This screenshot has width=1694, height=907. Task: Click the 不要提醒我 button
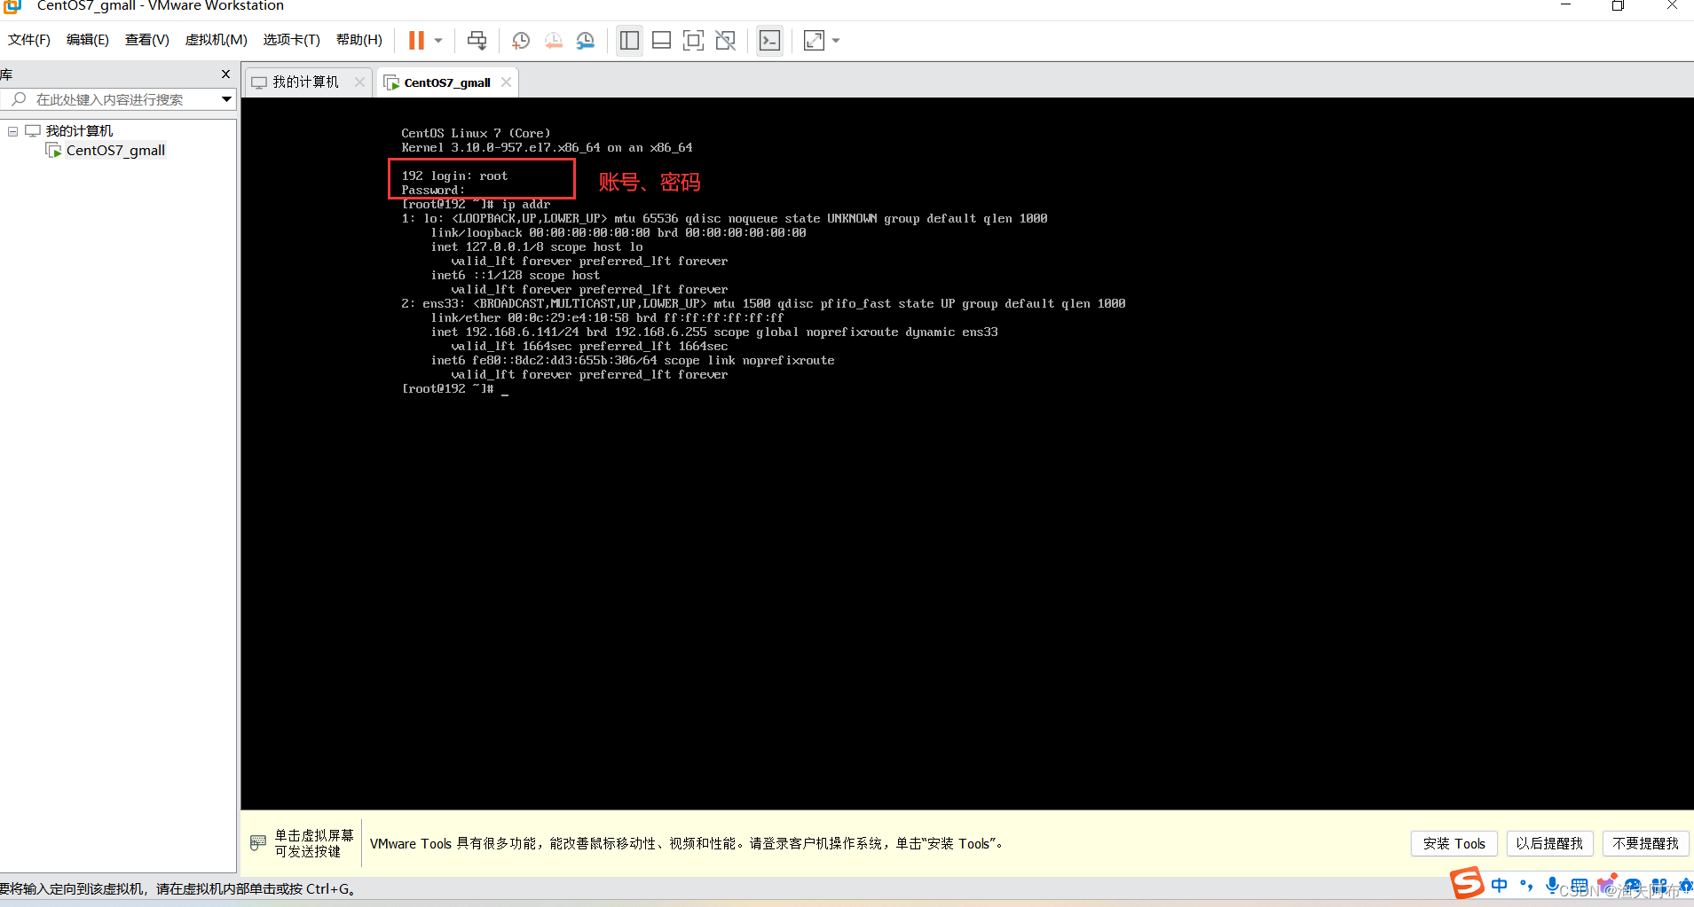[1645, 843]
